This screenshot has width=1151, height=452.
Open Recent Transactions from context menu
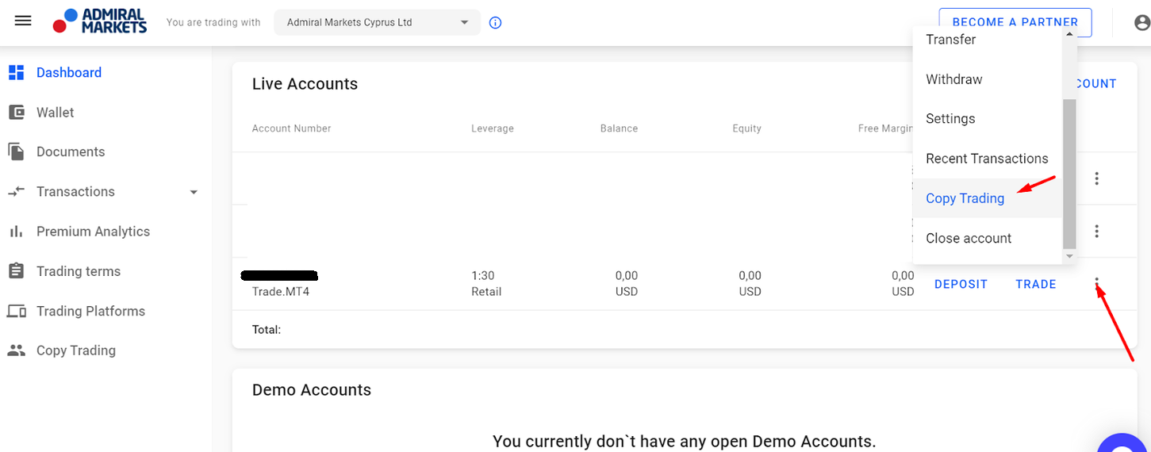[x=986, y=159]
